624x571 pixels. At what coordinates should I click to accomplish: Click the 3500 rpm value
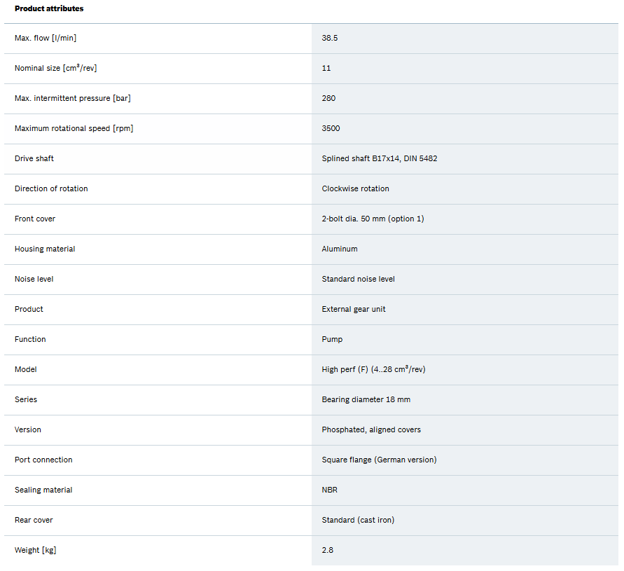click(331, 128)
